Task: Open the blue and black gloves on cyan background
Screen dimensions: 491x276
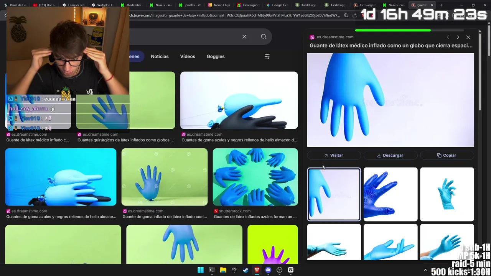Action: click(61, 177)
